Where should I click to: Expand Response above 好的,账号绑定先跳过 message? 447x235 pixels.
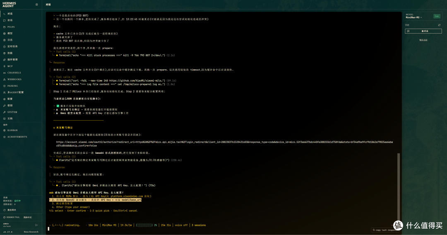pos(59,167)
